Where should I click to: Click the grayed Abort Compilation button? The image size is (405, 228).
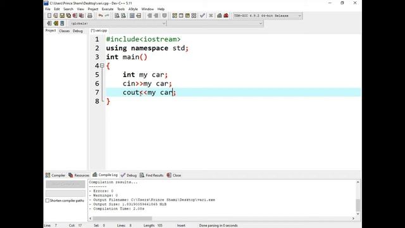[65, 184]
